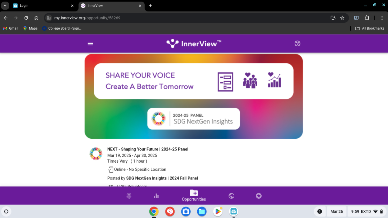388x218 pixels.
Task: Open the Camera app on shelf
Action: [186, 211]
